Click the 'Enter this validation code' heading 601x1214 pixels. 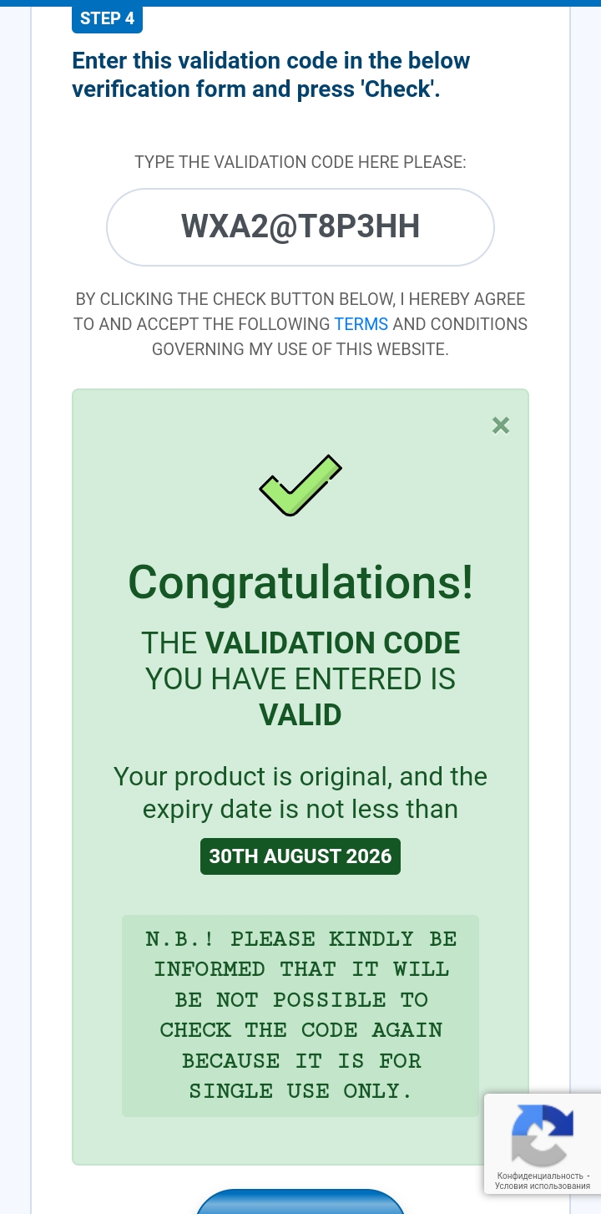pyautogui.click(x=271, y=74)
